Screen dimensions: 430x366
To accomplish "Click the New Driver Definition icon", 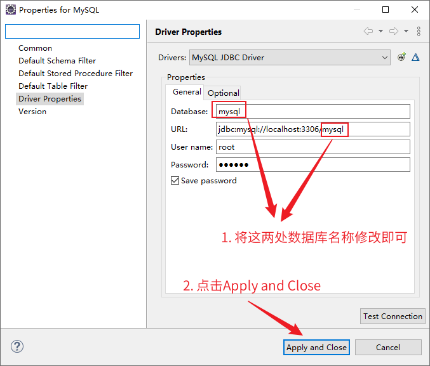I will (401, 57).
